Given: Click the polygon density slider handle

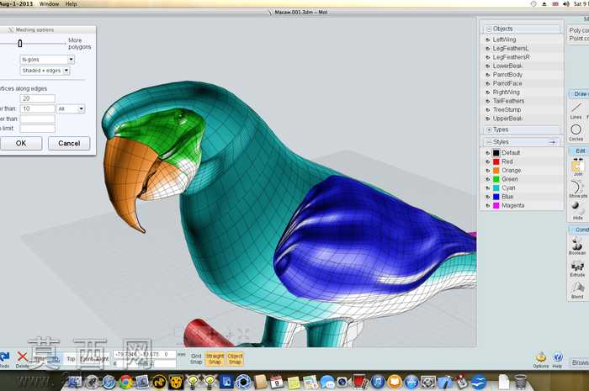Looking at the screenshot, I should coord(20,44).
